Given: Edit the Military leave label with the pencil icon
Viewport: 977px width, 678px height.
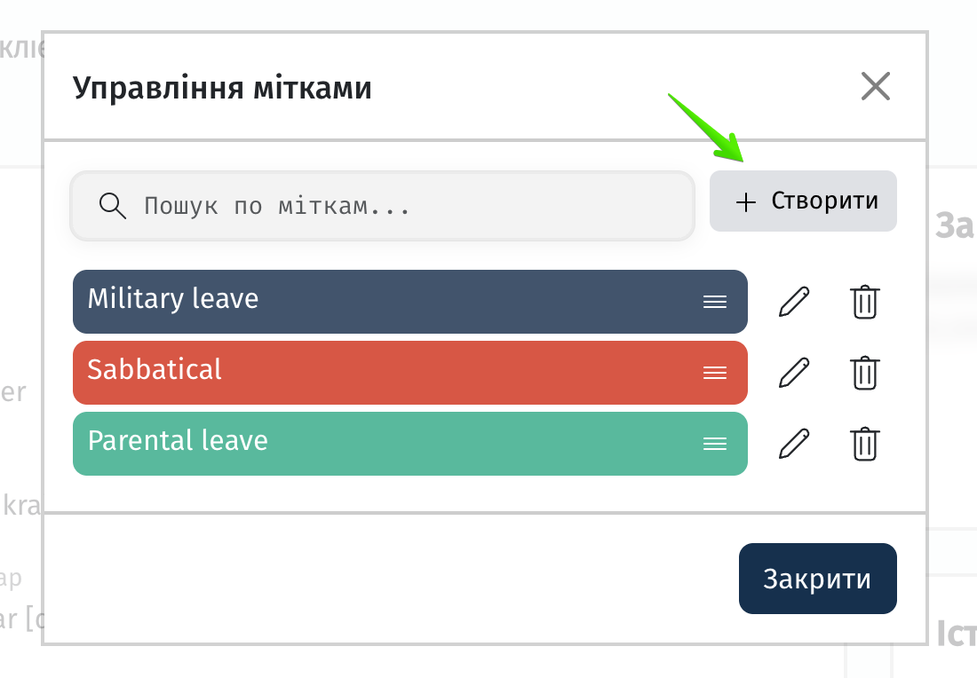Looking at the screenshot, I should (794, 302).
